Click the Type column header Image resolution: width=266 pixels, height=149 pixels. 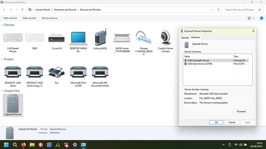pos(241,56)
